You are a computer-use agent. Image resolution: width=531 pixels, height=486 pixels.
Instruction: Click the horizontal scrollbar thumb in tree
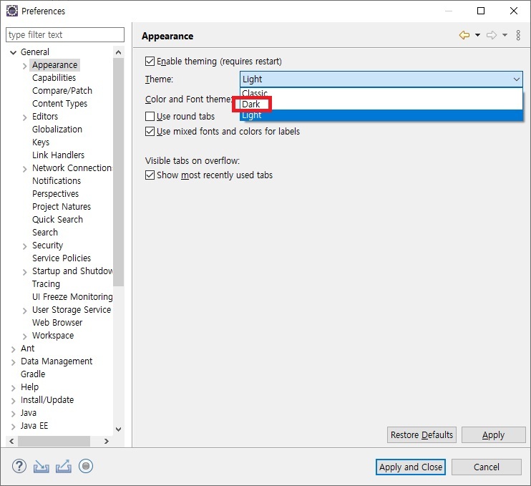54,441
